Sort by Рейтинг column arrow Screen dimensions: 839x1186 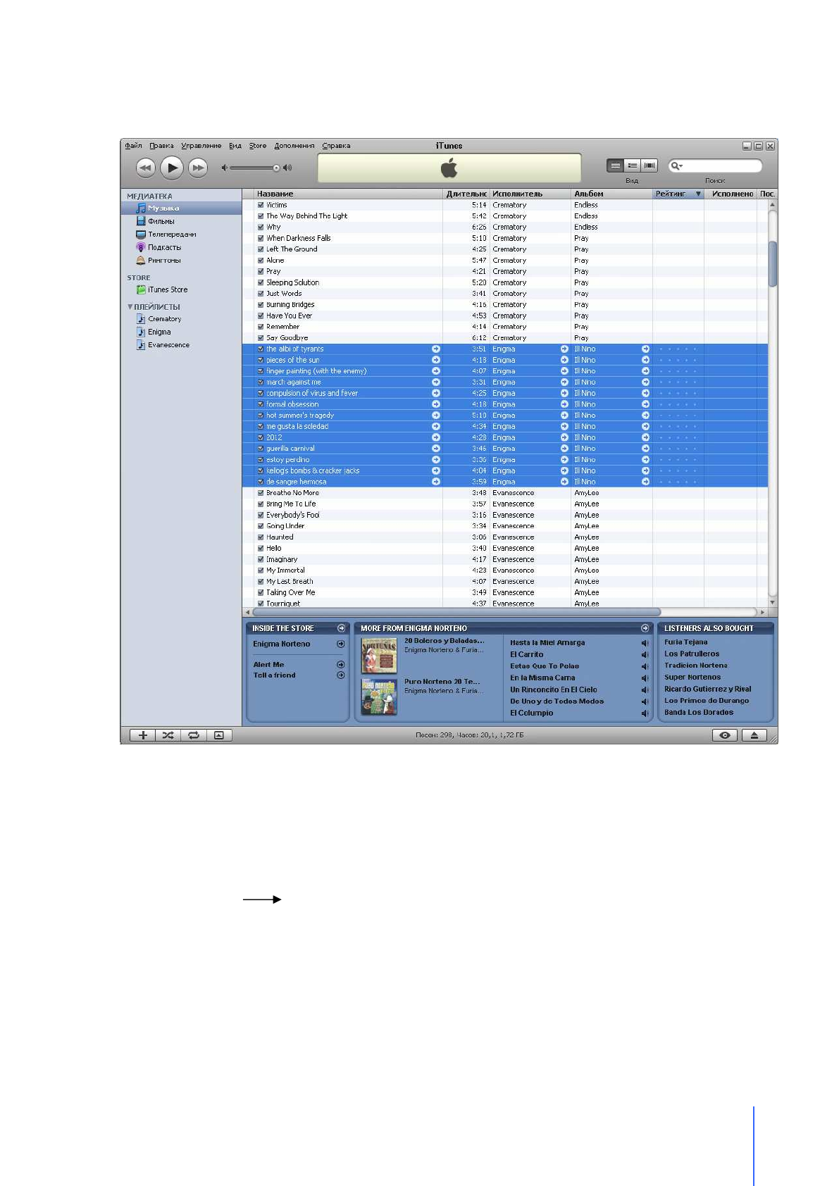tap(698, 194)
